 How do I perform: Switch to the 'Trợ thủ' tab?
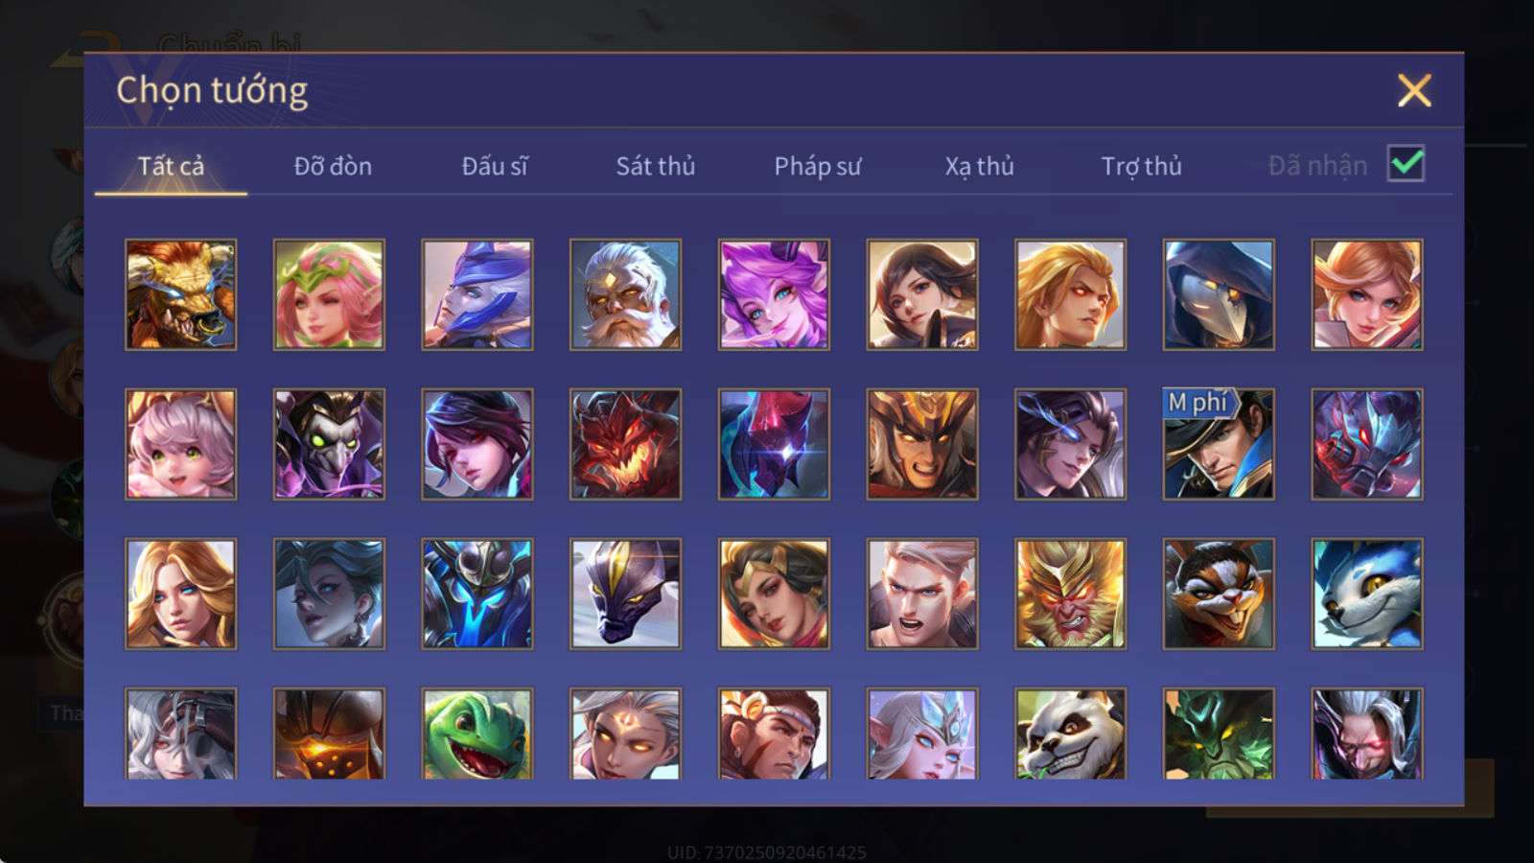click(x=1141, y=166)
